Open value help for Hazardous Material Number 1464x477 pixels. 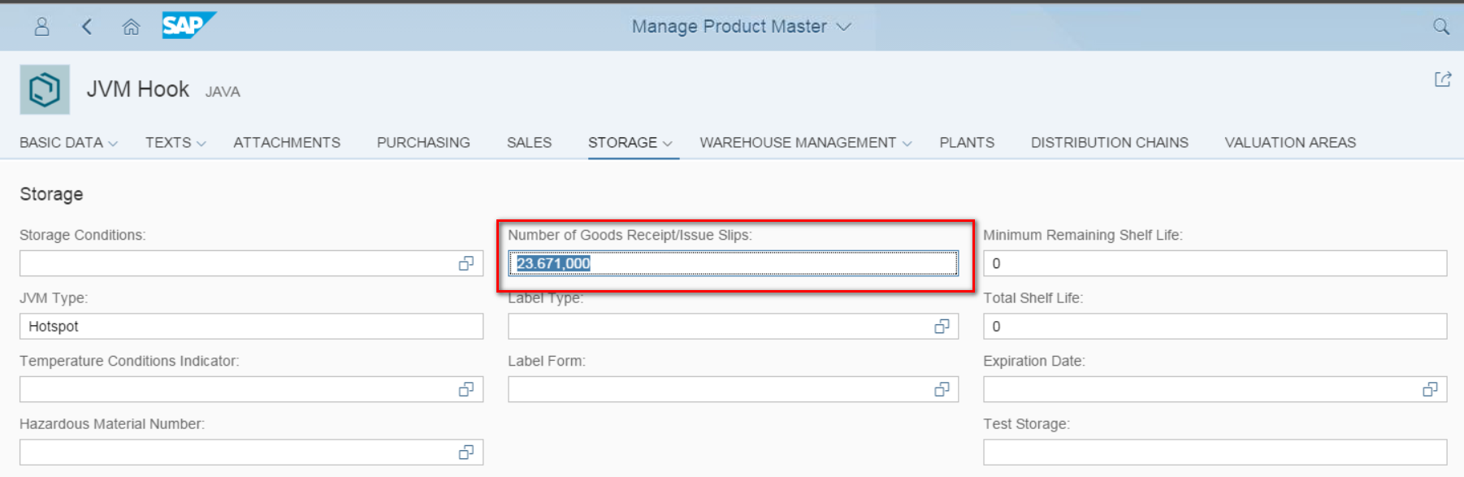[466, 452]
